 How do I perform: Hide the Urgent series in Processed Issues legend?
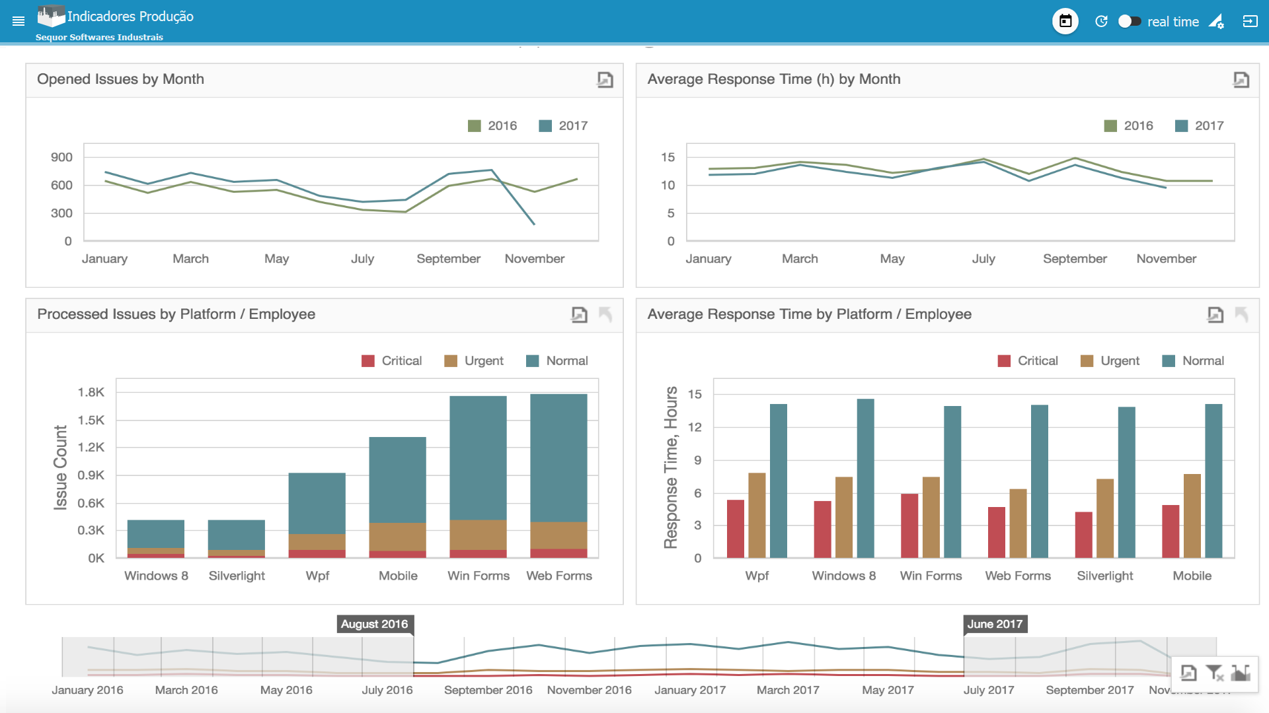tap(474, 360)
